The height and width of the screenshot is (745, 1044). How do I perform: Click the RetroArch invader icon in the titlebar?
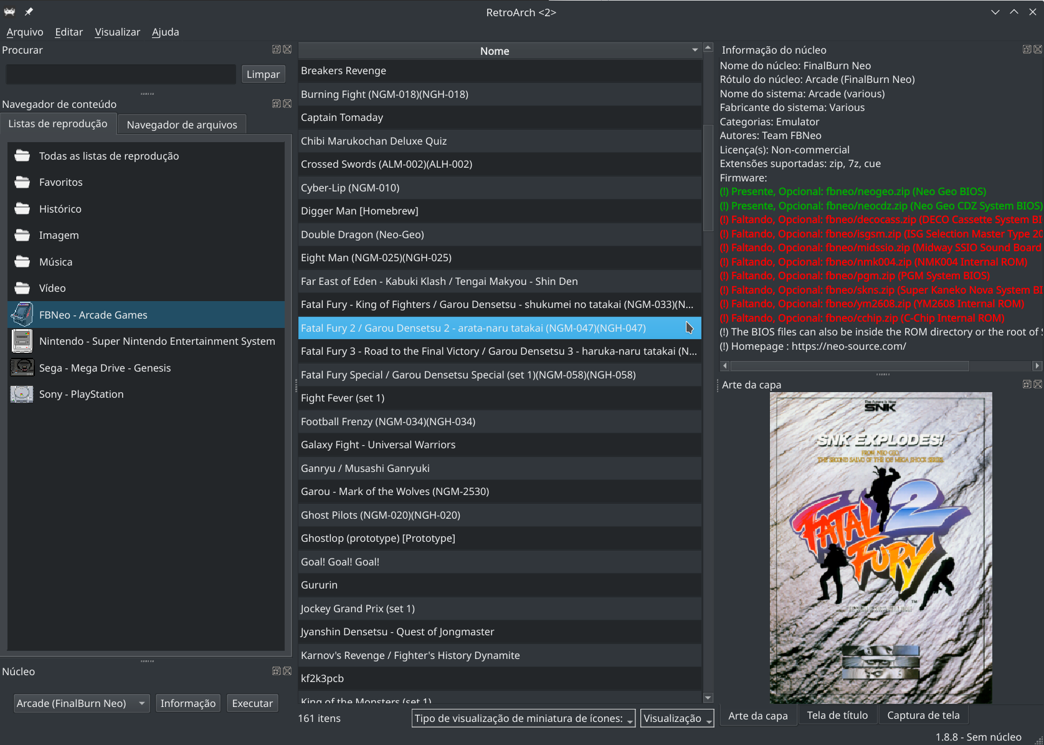point(9,11)
